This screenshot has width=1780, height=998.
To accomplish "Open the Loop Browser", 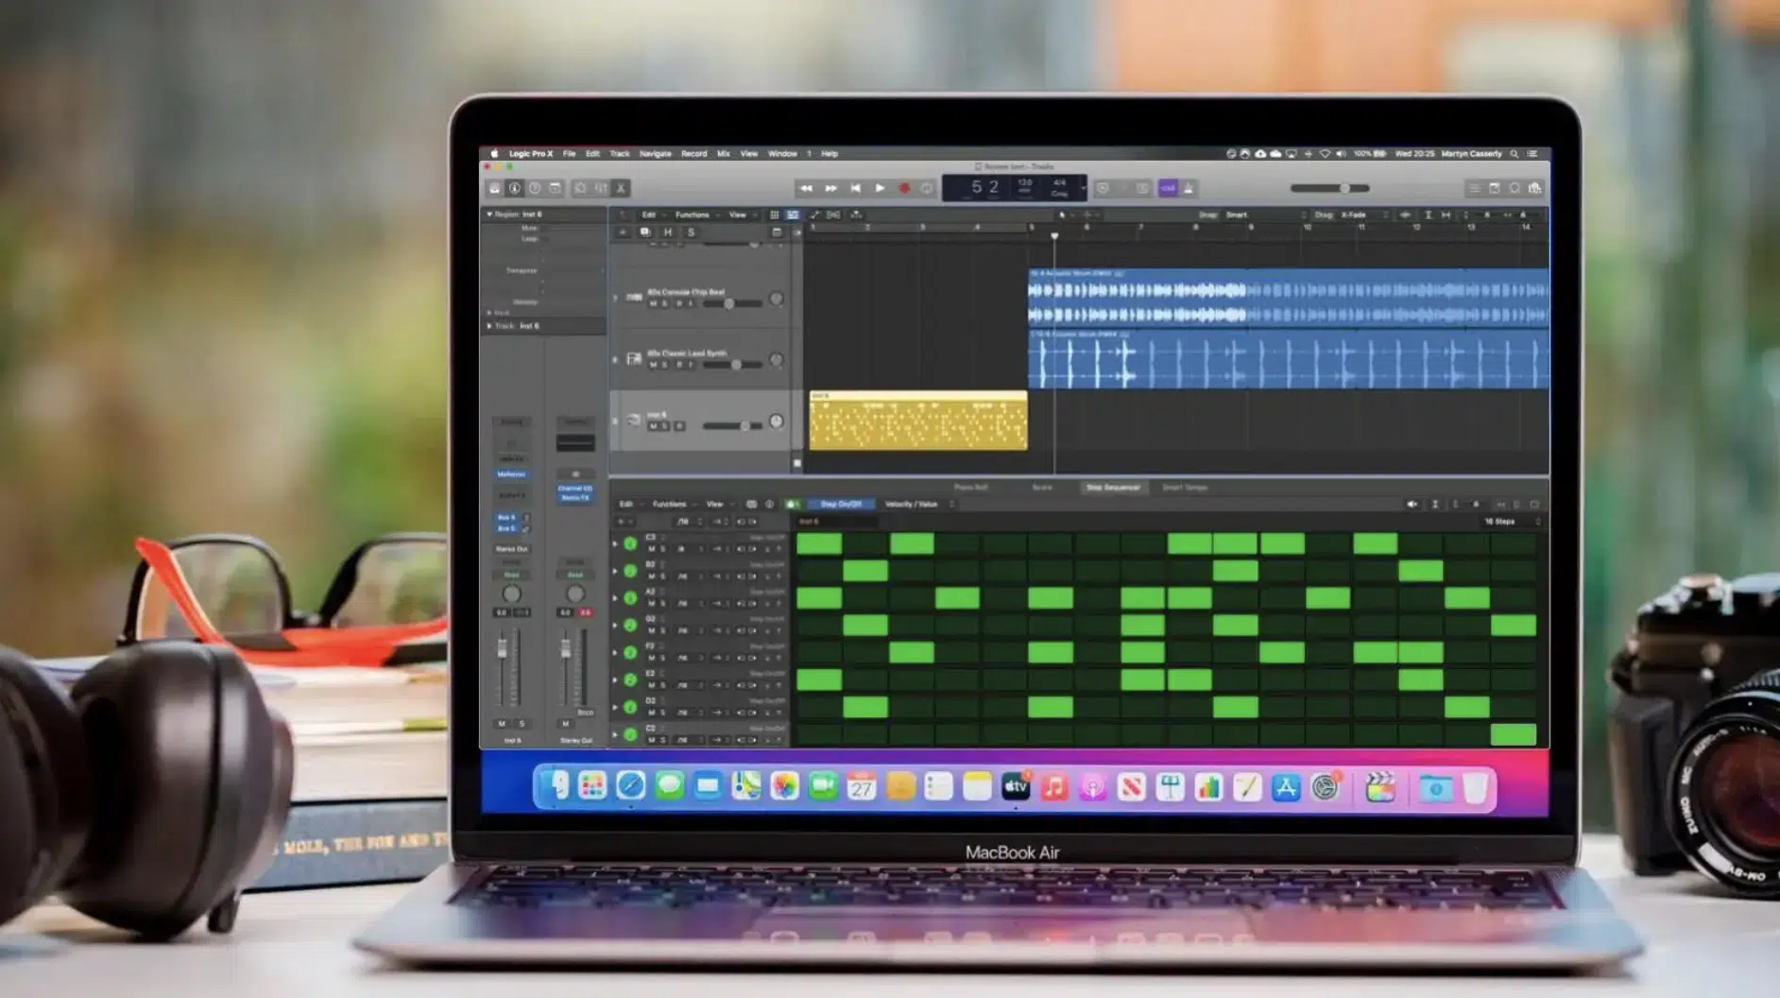I will [1515, 188].
